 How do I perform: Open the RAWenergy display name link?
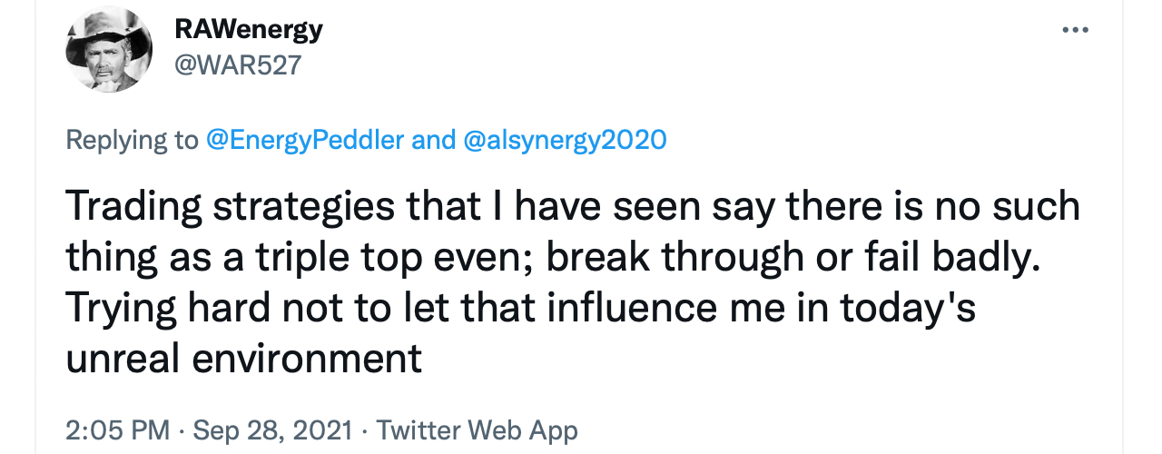click(248, 30)
